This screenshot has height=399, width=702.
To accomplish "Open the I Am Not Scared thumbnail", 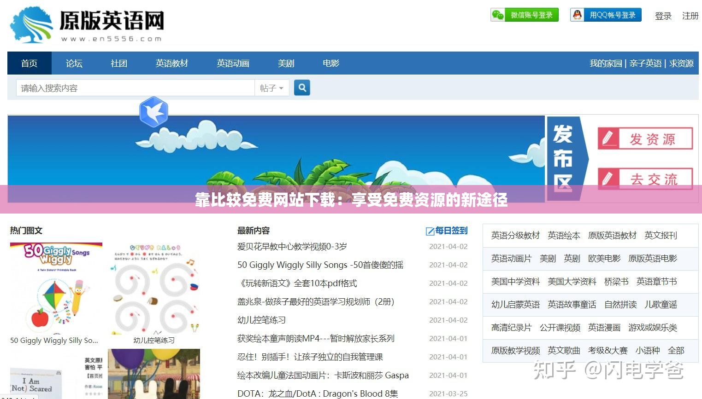I will click(56, 374).
